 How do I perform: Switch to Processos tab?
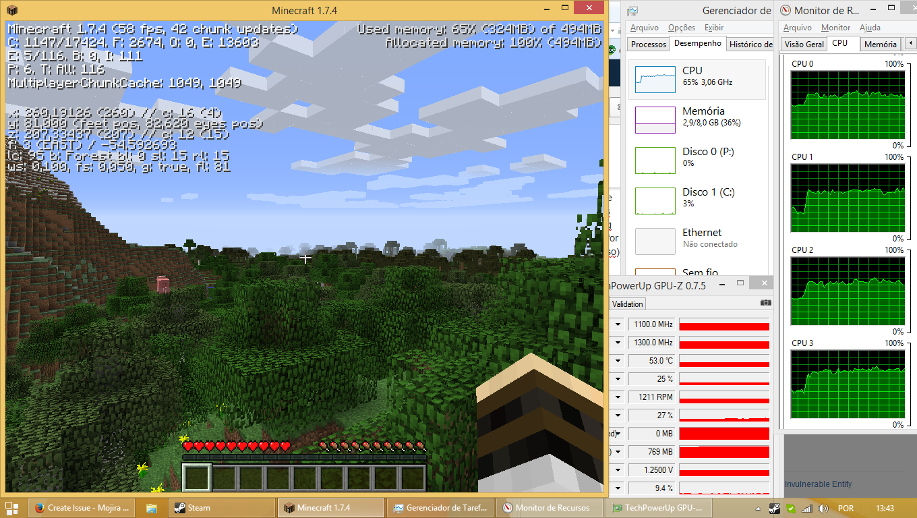click(x=649, y=45)
